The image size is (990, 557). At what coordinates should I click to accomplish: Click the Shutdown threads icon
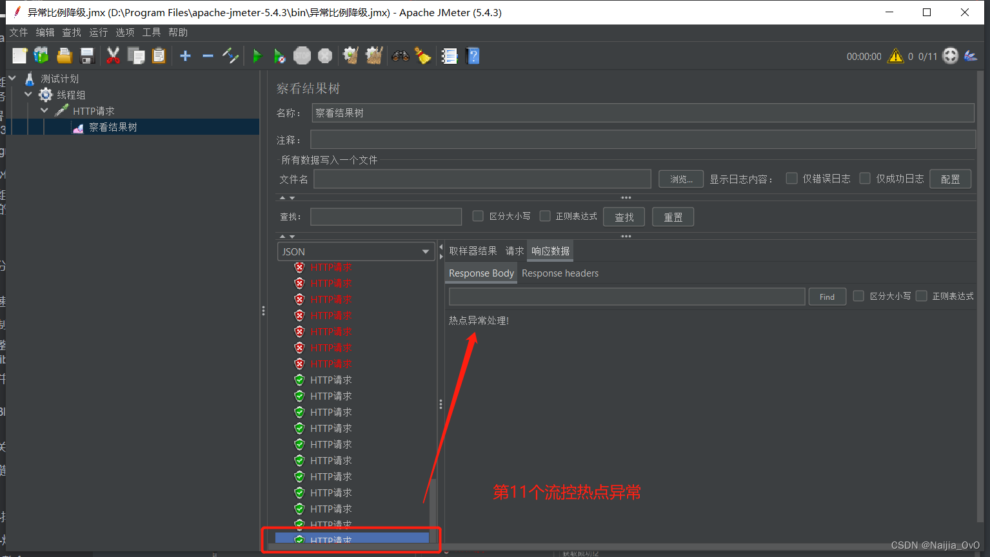(x=325, y=56)
